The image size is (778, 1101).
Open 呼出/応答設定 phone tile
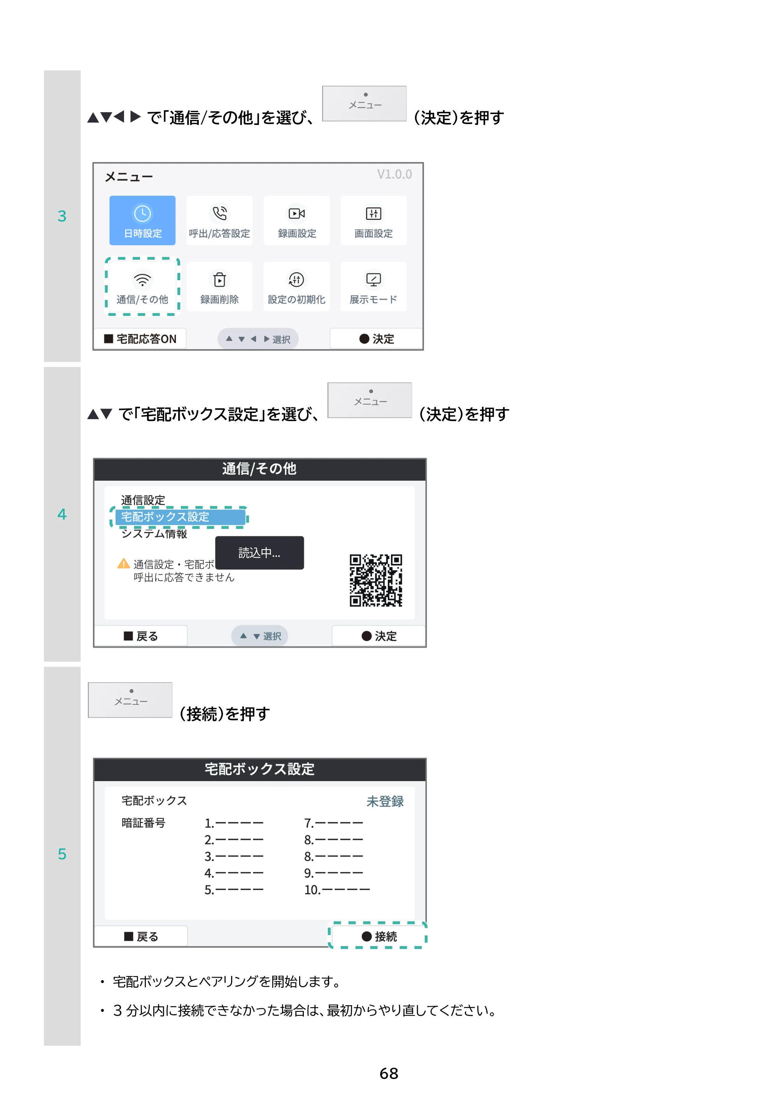click(219, 221)
